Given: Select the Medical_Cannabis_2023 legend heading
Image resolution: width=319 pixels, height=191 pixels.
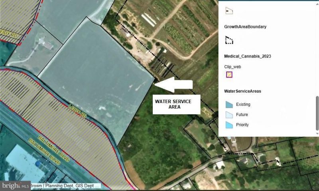Looking at the screenshot, I should tap(248, 56).
